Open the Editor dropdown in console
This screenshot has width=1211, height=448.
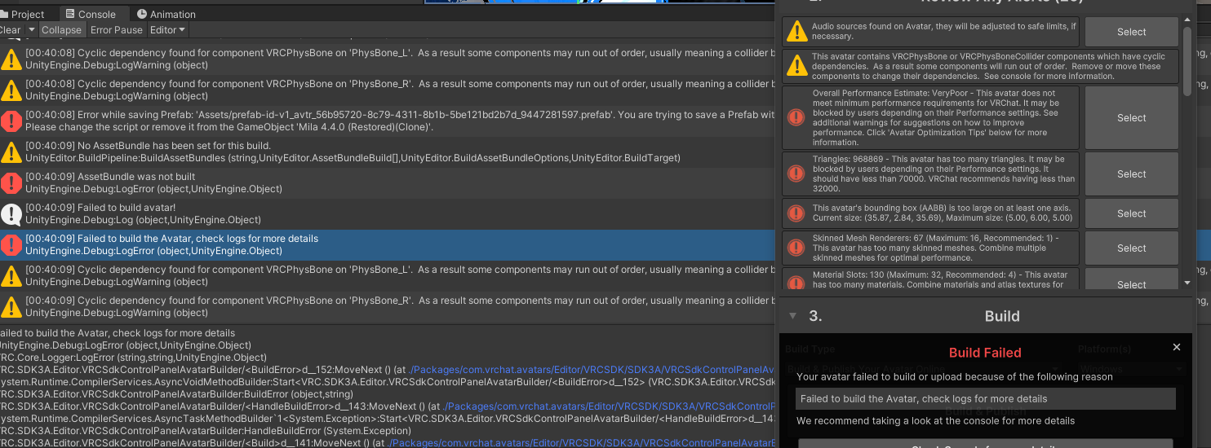pyautogui.click(x=167, y=30)
